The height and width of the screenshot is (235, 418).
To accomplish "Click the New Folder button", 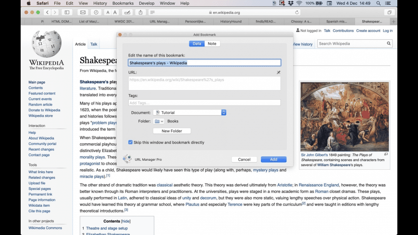I will click(172, 131).
